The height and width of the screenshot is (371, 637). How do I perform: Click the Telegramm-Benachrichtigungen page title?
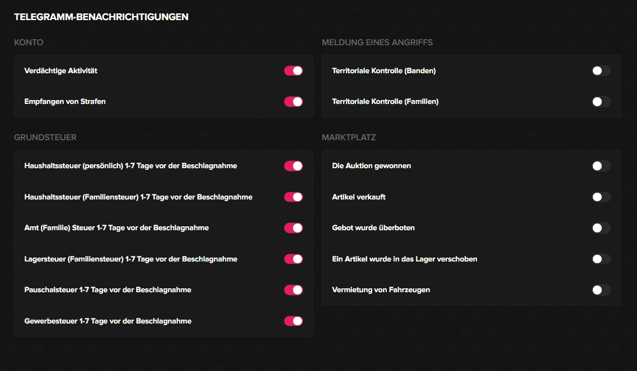pos(101,17)
